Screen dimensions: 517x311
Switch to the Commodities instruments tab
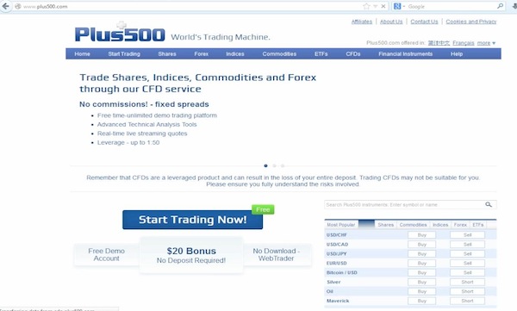[x=413, y=225]
